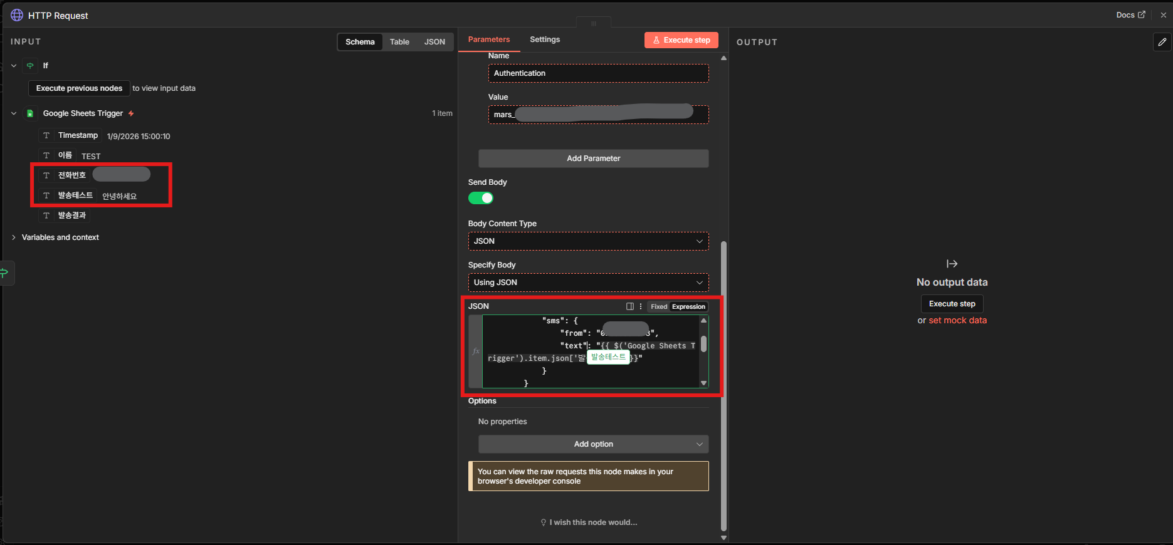Click the lightbulb feedback icon
This screenshot has height=545, width=1173.
[544, 522]
